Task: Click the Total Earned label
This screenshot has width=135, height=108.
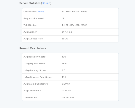Action: tap(30, 97)
